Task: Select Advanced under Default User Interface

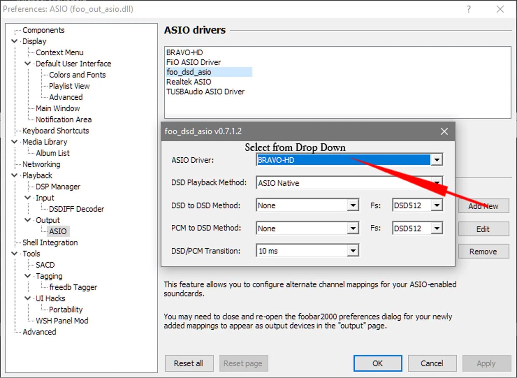Action: [66, 97]
